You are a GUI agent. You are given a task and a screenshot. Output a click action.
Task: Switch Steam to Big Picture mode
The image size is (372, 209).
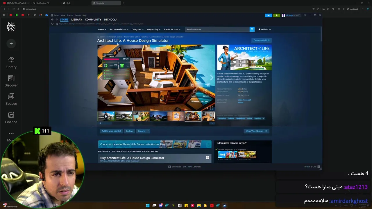click(305, 15)
